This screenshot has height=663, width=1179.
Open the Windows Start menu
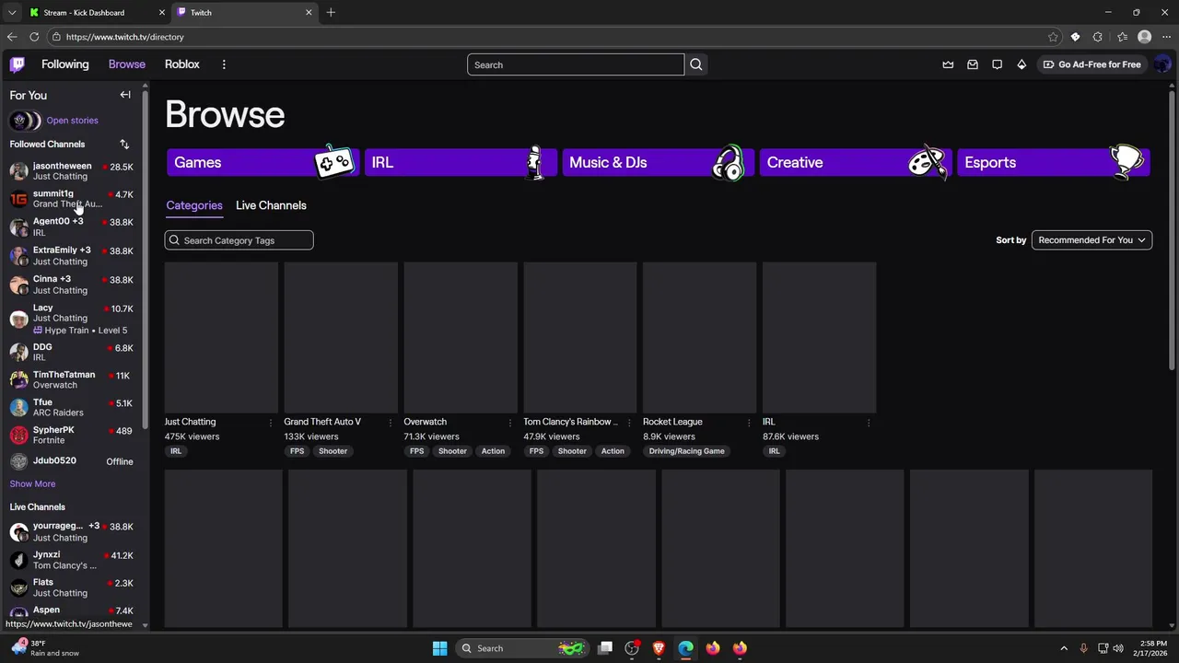point(439,648)
